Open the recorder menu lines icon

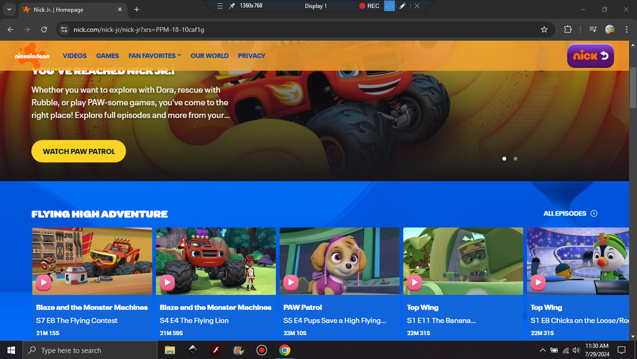coord(220,6)
